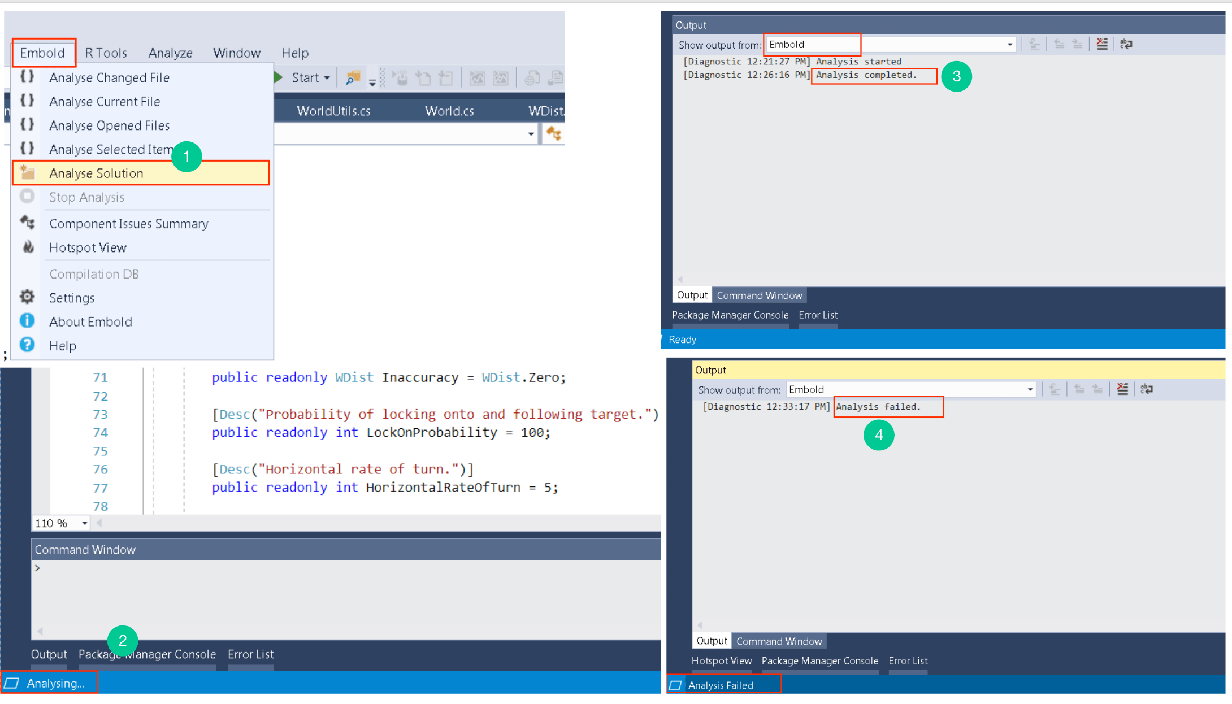Toggle word wrap in the lower Output panel

coord(1147,389)
